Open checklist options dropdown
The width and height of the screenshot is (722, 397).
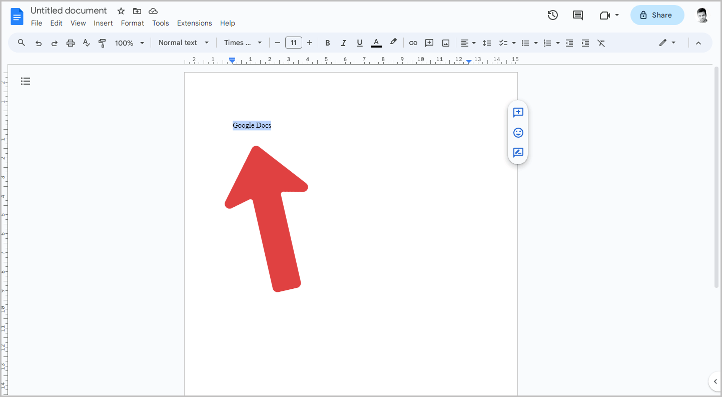pyautogui.click(x=514, y=43)
